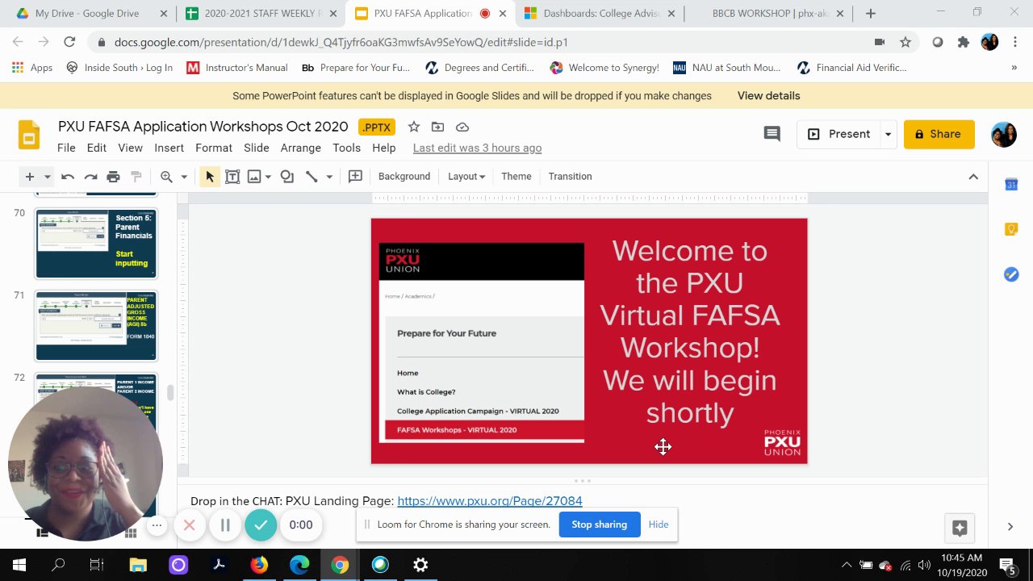The image size is (1033, 581).
Task: Undo the last action in toolbar
Action: click(x=68, y=177)
